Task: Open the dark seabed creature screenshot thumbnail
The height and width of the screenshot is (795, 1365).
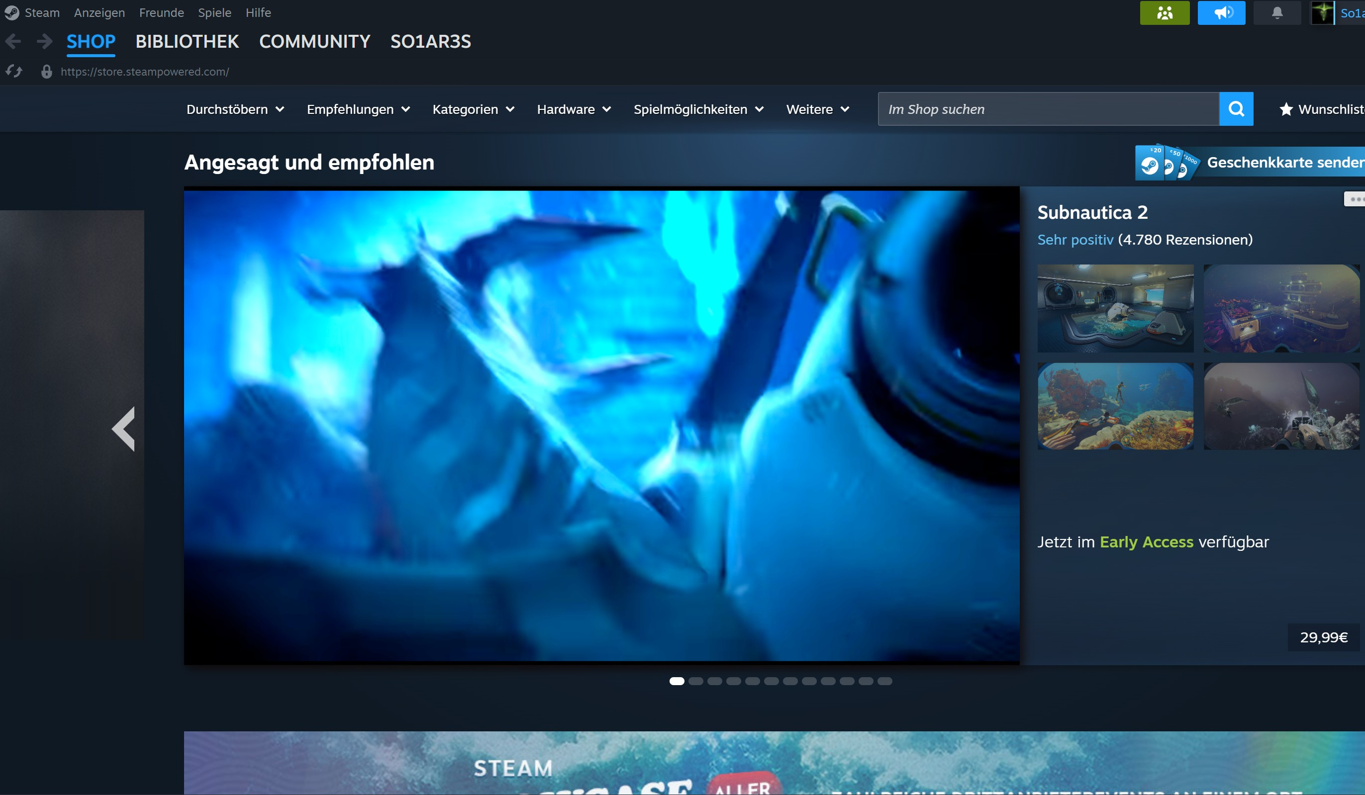Action: point(1281,406)
